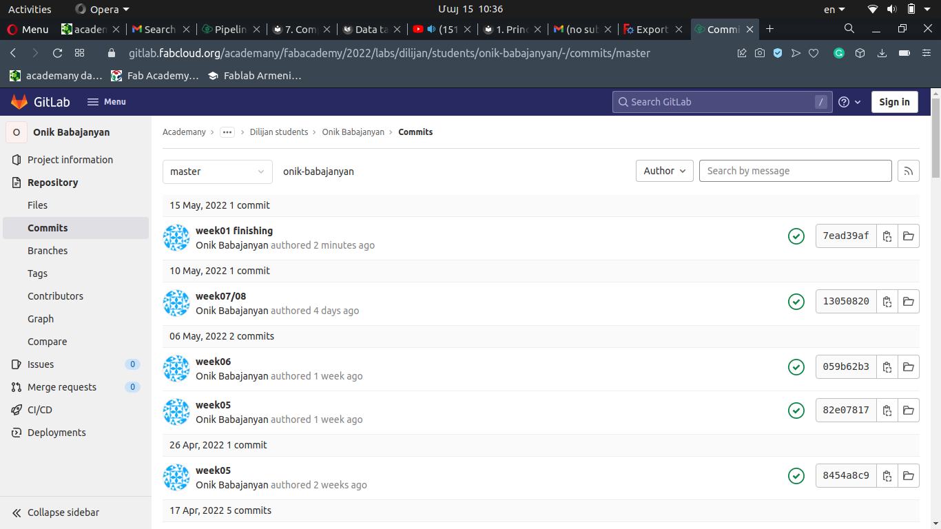The height and width of the screenshot is (529, 941).
Task: Expand the collapsed breadcrumb ellipsis
Action: (227, 132)
